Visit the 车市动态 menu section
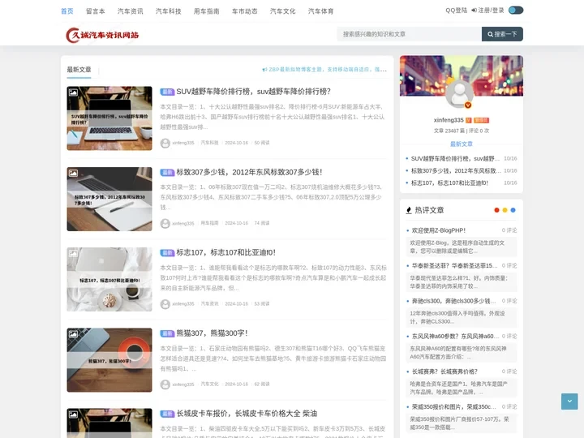Image resolution: width=584 pixels, height=438 pixels. pos(245,11)
